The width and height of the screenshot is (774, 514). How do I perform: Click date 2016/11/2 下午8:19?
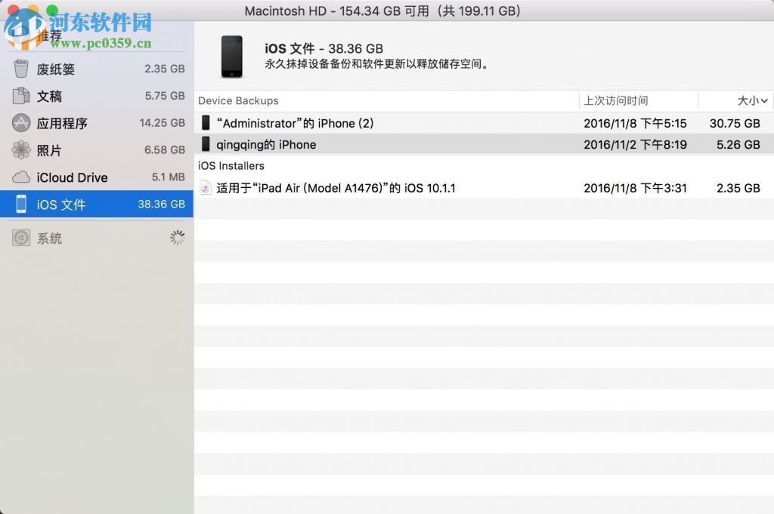point(635,144)
